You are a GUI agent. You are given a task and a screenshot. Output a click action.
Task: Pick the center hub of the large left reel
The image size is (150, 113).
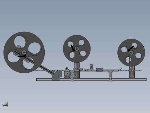24,52
